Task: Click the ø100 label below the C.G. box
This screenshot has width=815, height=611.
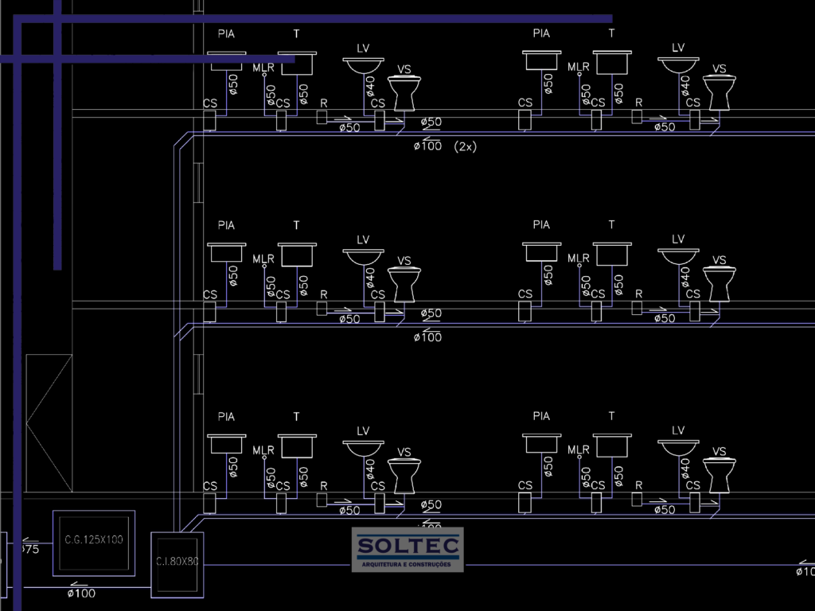Action: tap(81, 593)
